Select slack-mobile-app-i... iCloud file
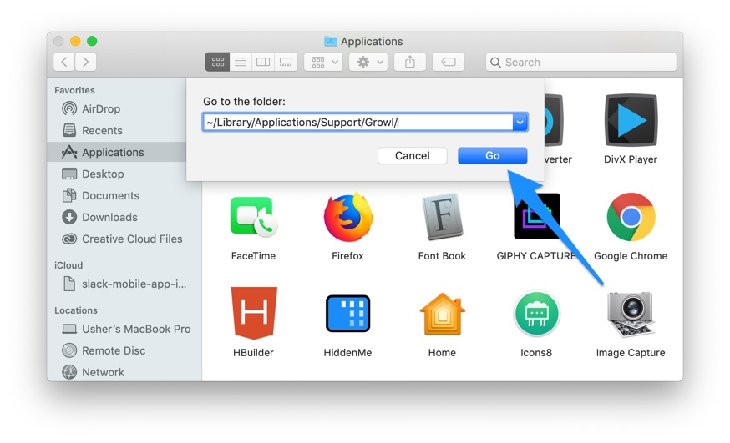Image resolution: width=730 pixels, height=443 pixels. coord(124,284)
